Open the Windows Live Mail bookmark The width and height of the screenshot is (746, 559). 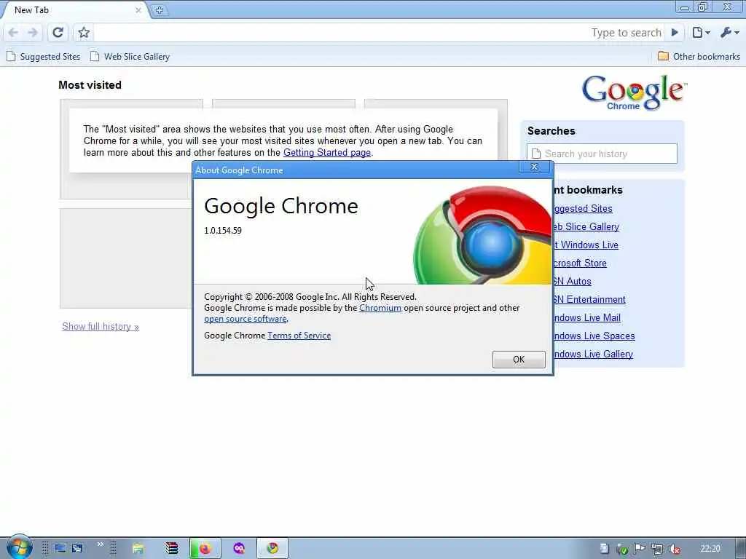tap(587, 317)
